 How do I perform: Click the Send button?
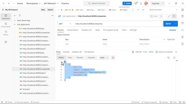point(168,24)
